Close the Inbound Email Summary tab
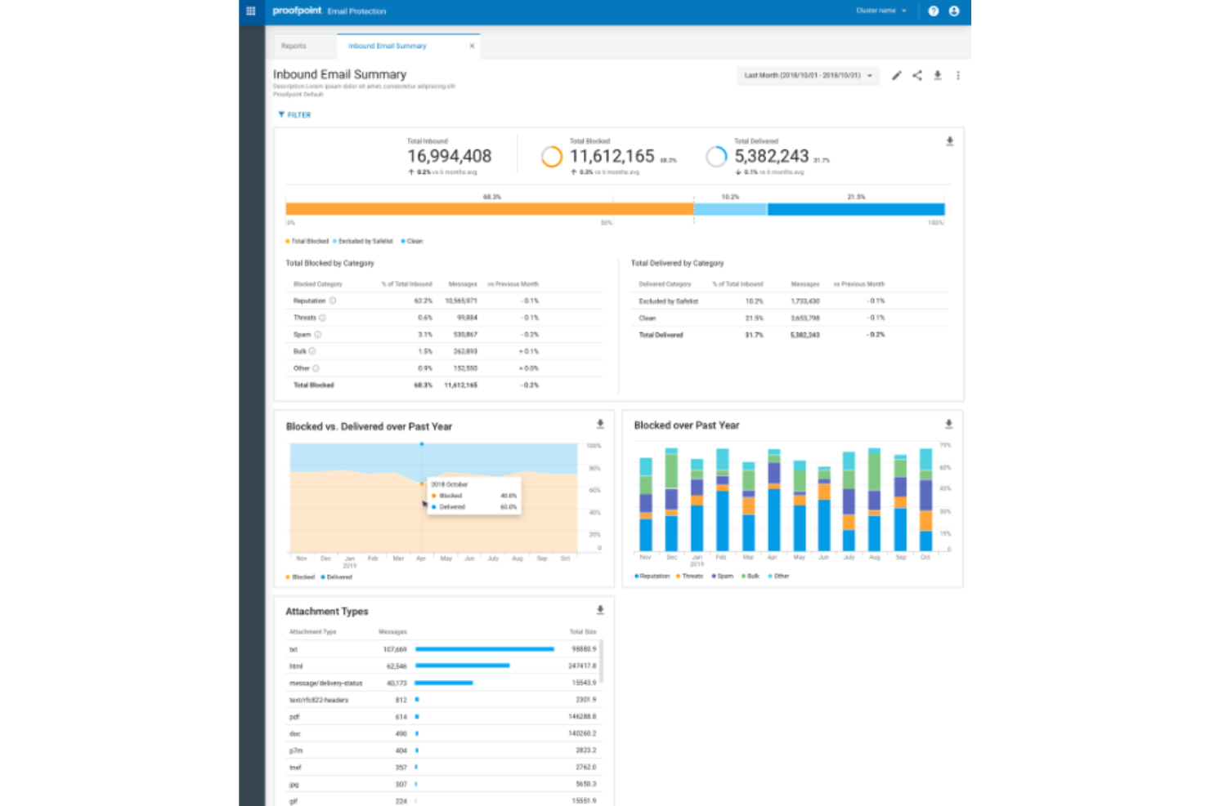 [x=472, y=46]
